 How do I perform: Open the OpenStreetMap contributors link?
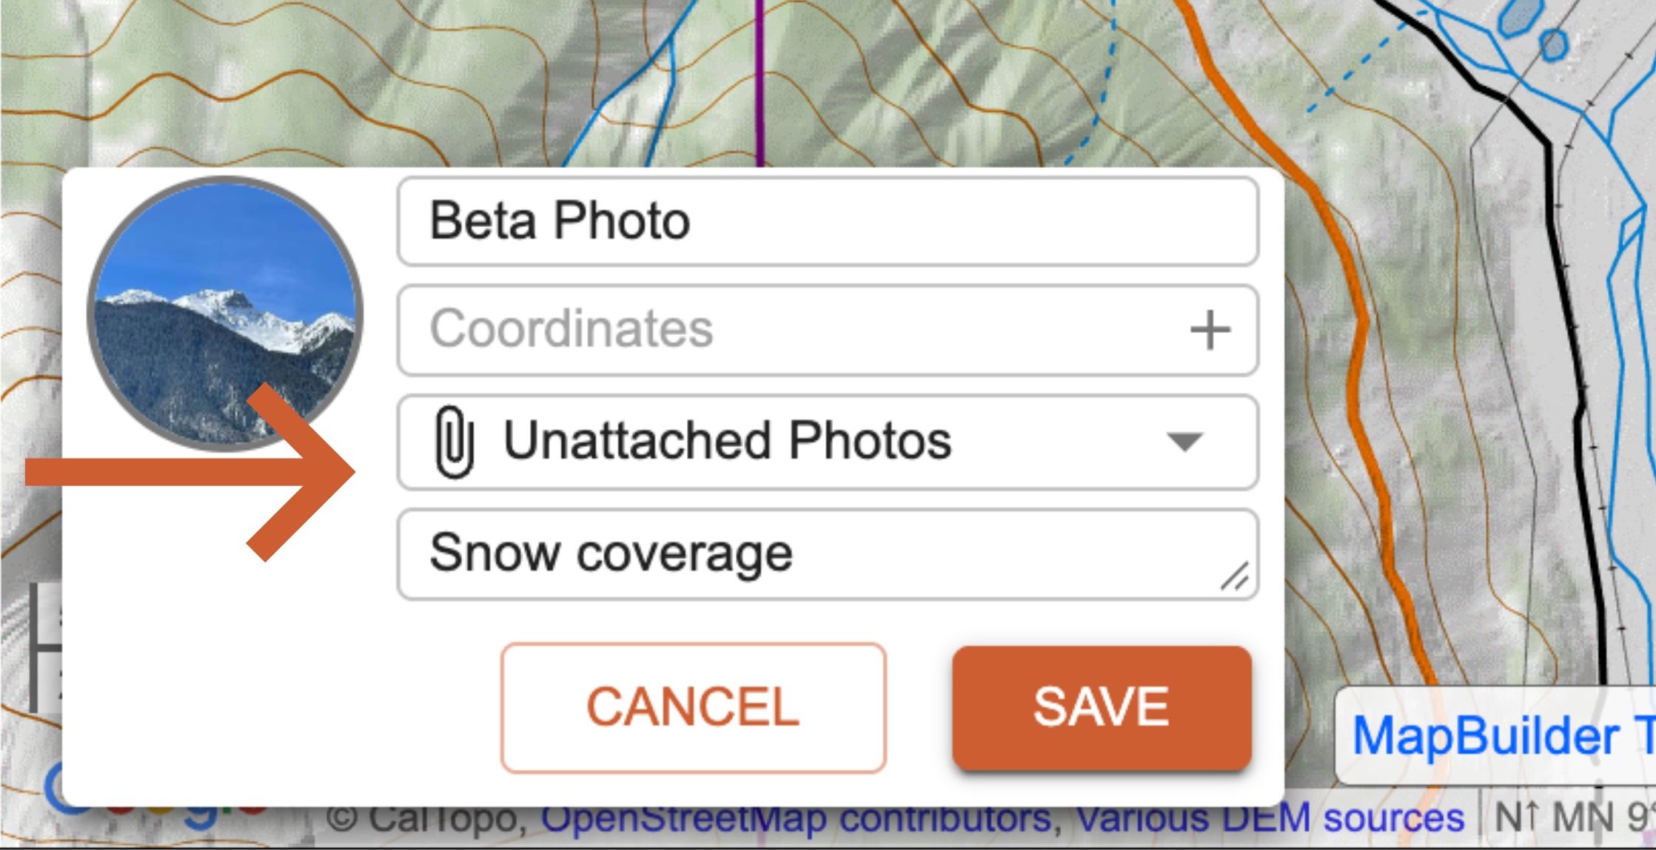(x=797, y=820)
